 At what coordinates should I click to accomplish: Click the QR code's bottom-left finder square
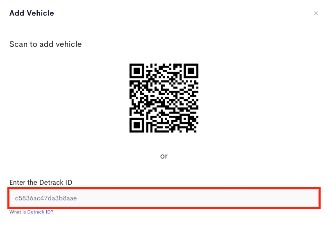[137, 125]
